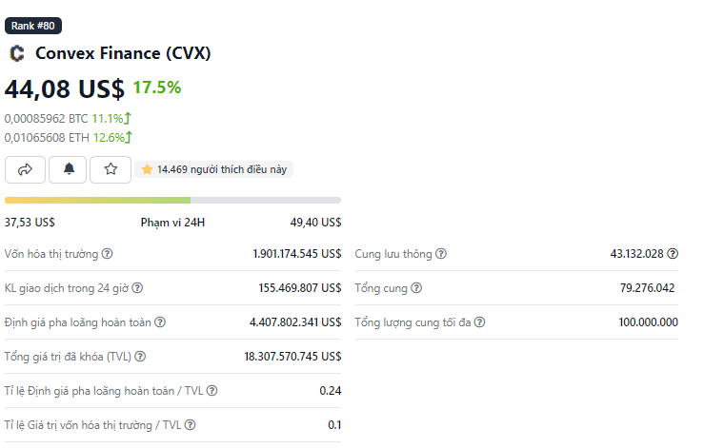The width and height of the screenshot is (704, 448).
Task: Click the 0,01065608 ETH value
Action: [x=47, y=137]
